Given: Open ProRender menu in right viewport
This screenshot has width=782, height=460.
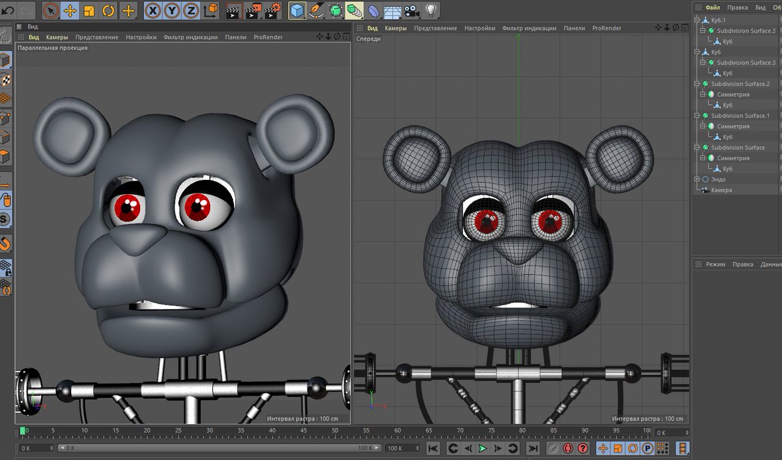Looking at the screenshot, I should click(x=607, y=28).
